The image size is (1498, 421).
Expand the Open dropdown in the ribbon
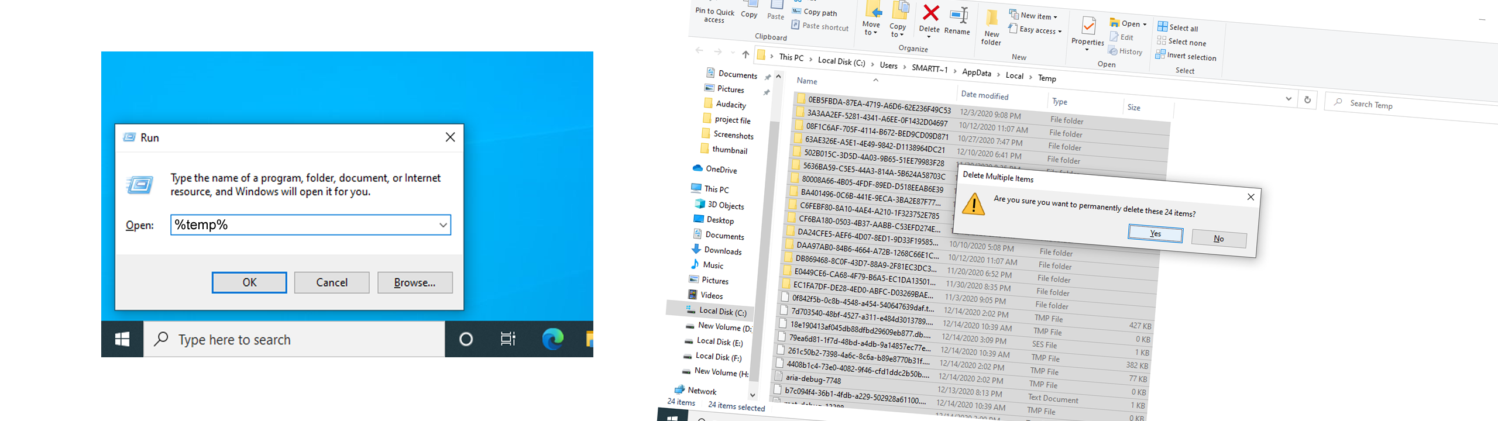[1145, 25]
